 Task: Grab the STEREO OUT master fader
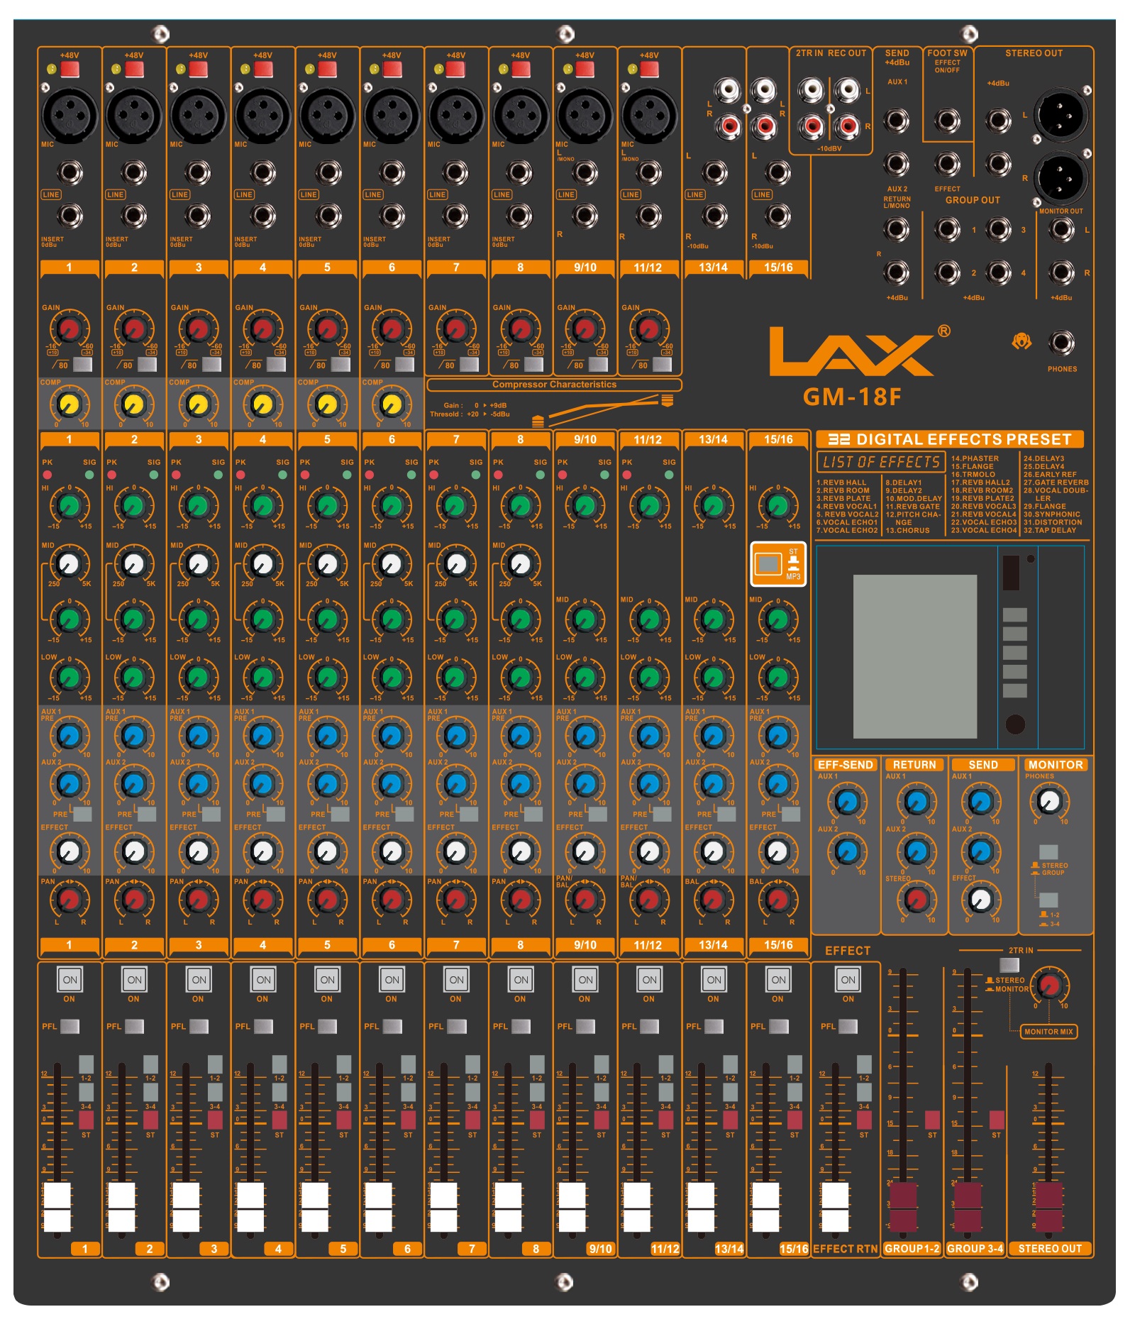[x=1048, y=1206]
